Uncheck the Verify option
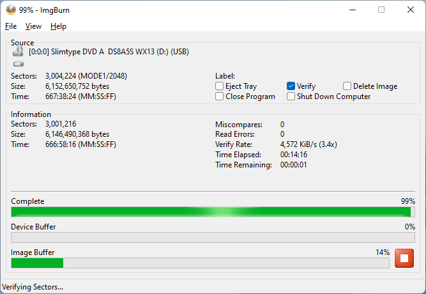This screenshot has width=426, height=294. [291, 86]
